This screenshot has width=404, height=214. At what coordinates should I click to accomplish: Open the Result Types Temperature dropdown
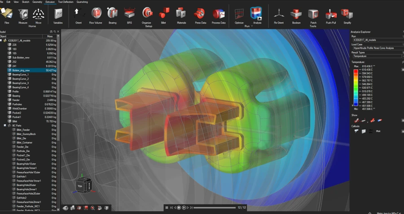pyautogui.click(x=376, y=56)
